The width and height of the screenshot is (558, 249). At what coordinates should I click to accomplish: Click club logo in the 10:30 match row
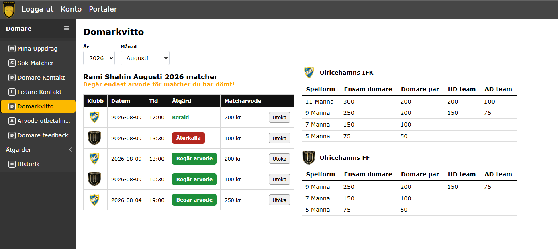(94, 179)
